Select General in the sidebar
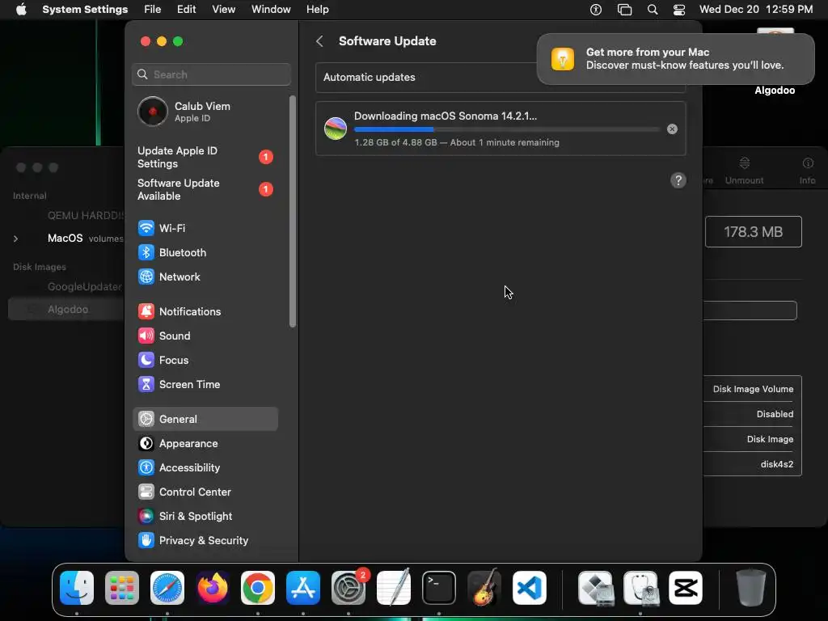 205,420
